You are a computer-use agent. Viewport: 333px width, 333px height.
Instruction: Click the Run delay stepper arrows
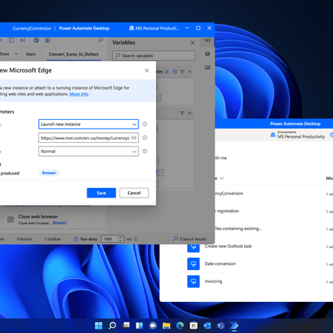tap(121, 239)
